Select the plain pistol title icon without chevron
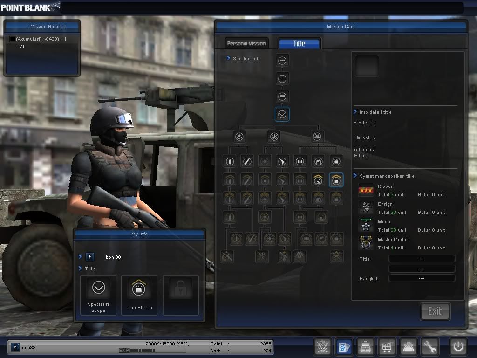This screenshot has height=358, width=477. click(x=282, y=162)
